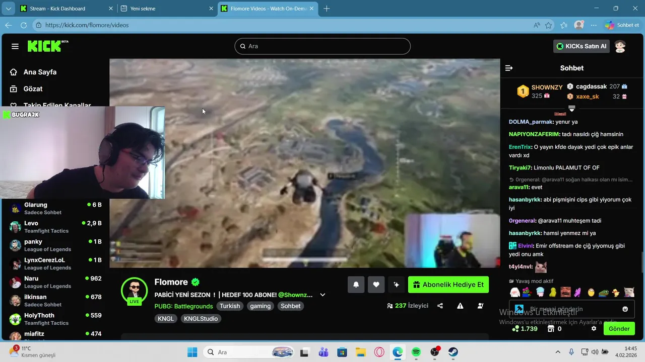Open ilkinsan channel in sidebar
The width and height of the screenshot is (645, 362).
[55, 300]
